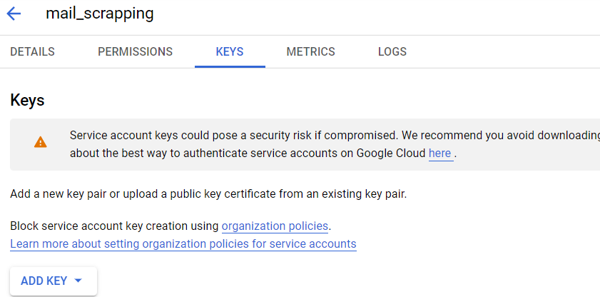Click the ADD KEY button label
The width and height of the screenshot is (600, 297).
click(44, 281)
